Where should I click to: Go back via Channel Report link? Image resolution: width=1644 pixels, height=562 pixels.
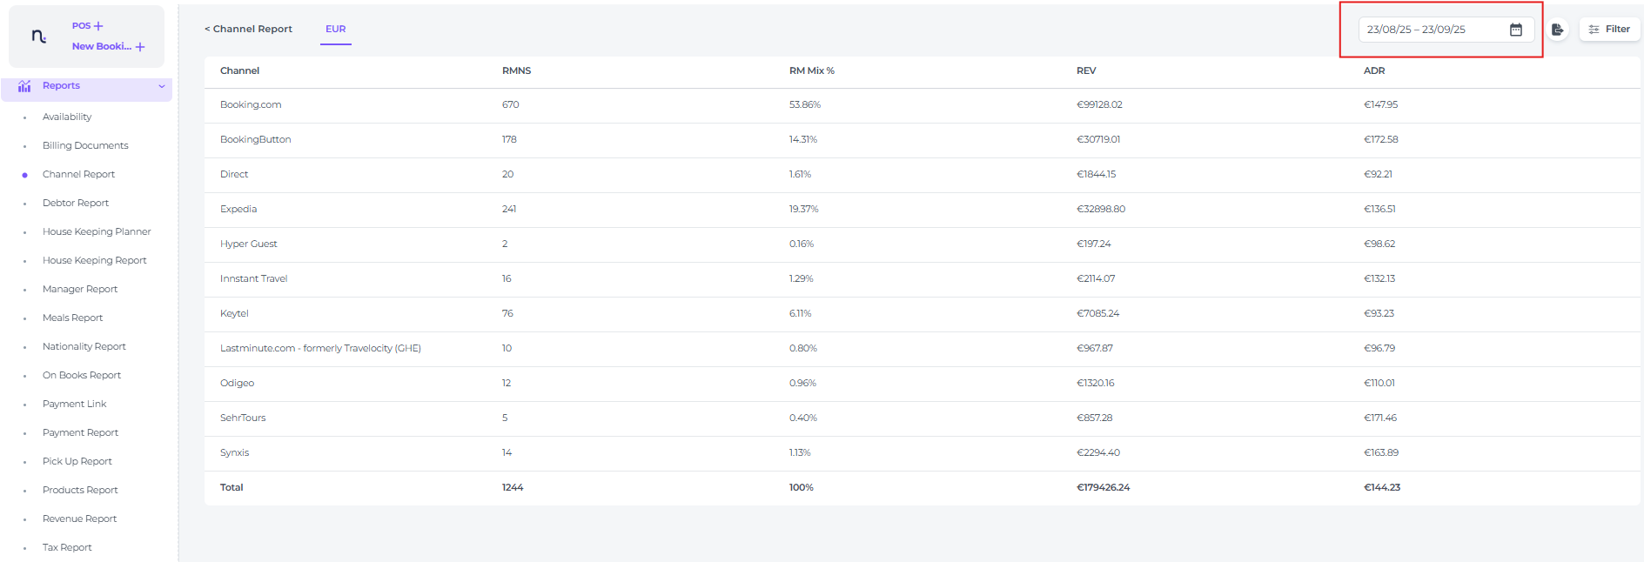pyautogui.click(x=248, y=30)
